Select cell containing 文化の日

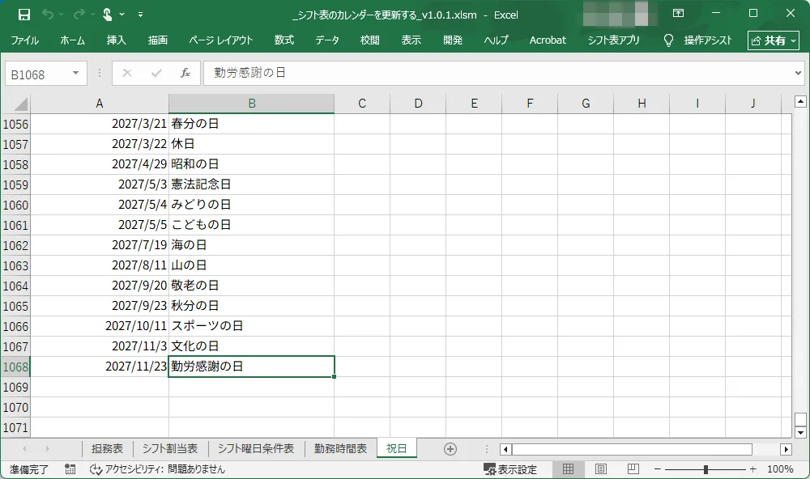click(x=251, y=346)
